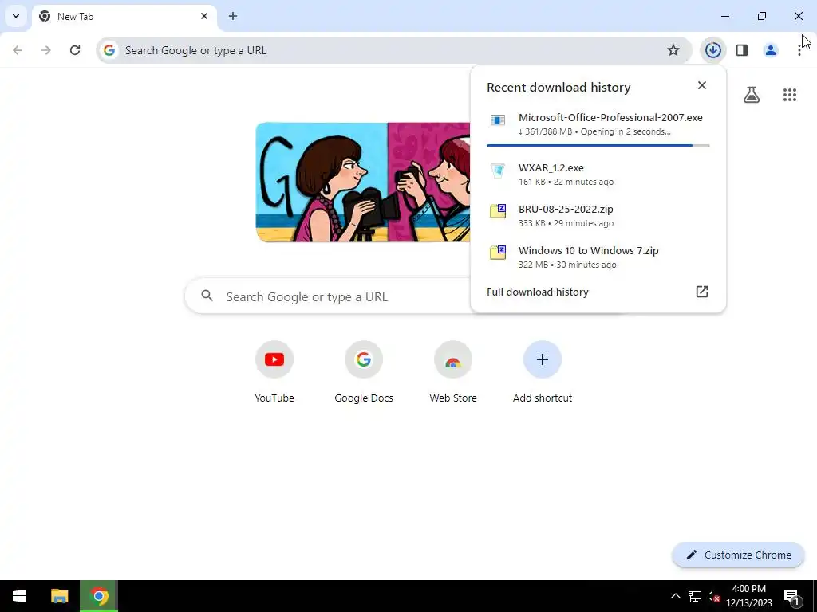
Task: Click the Google logo in address bar
Action: coord(109,50)
